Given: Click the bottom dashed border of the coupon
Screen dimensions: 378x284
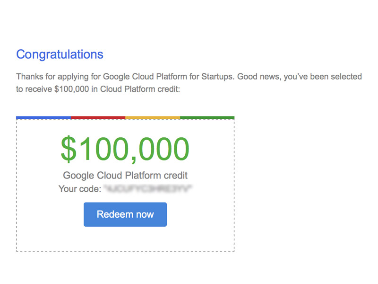Looking at the screenshot, I should pyautogui.click(x=125, y=251).
